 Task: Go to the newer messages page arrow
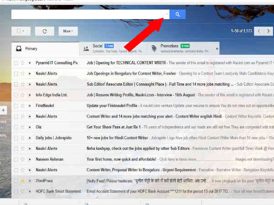[x=259, y=31]
